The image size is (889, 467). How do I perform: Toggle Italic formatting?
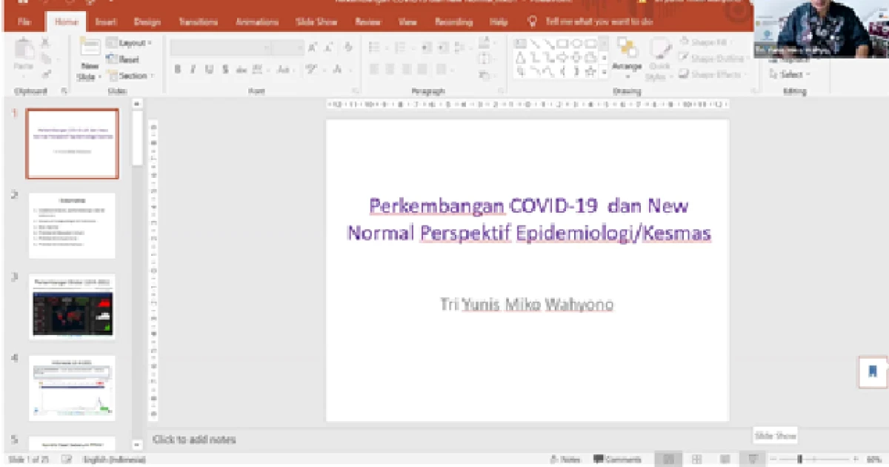(193, 70)
